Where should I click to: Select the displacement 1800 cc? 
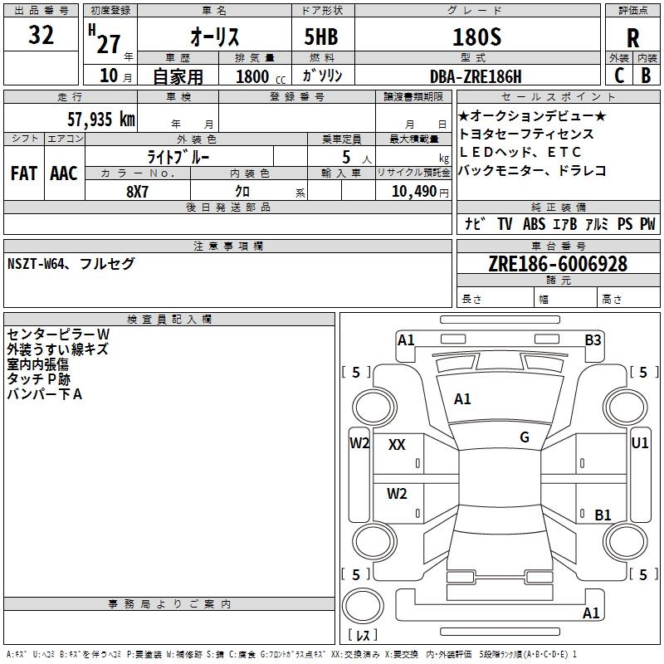pos(261,76)
